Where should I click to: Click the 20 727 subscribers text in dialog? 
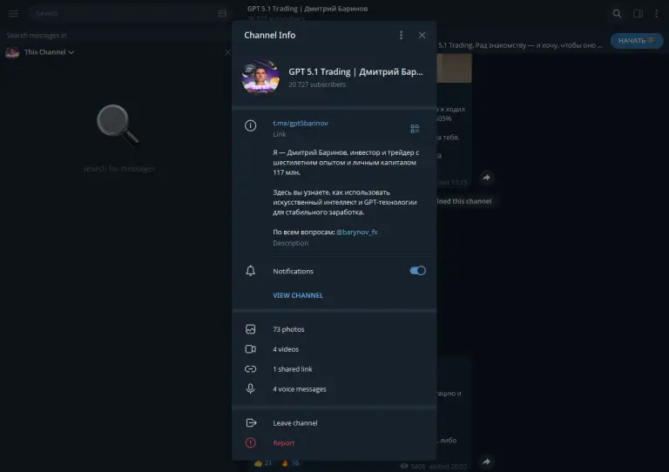tap(317, 84)
